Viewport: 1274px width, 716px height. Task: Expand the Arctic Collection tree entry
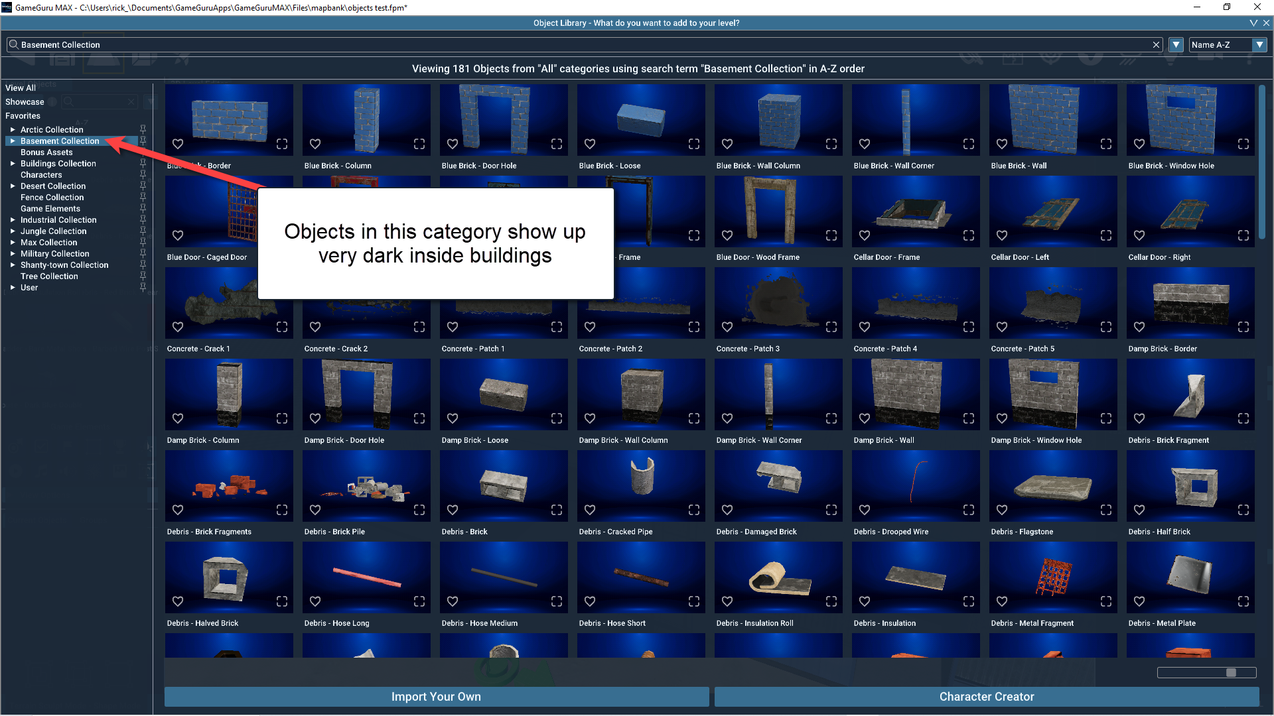coord(12,129)
